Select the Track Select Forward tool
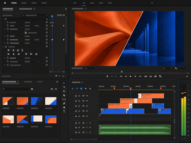The height and width of the screenshot is (143, 191). (x=64, y=87)
